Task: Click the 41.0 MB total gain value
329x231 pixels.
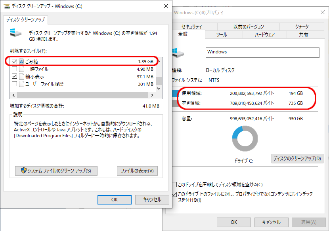Action: (x=151, y=106)
